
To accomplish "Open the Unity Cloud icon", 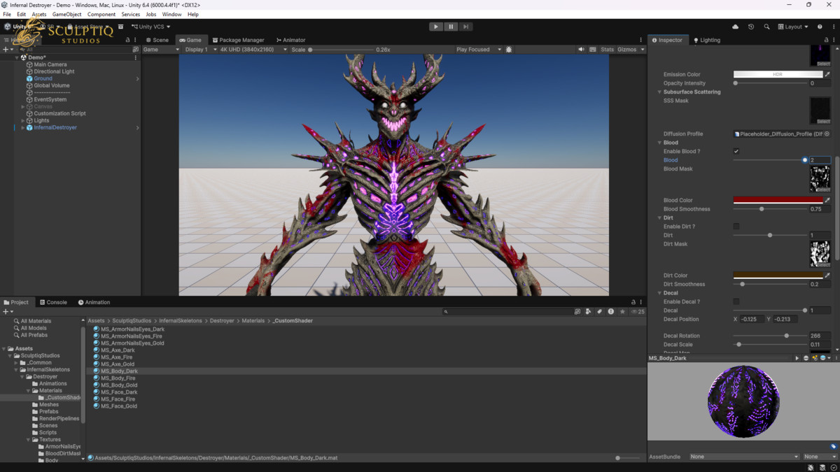I will 735,27.
